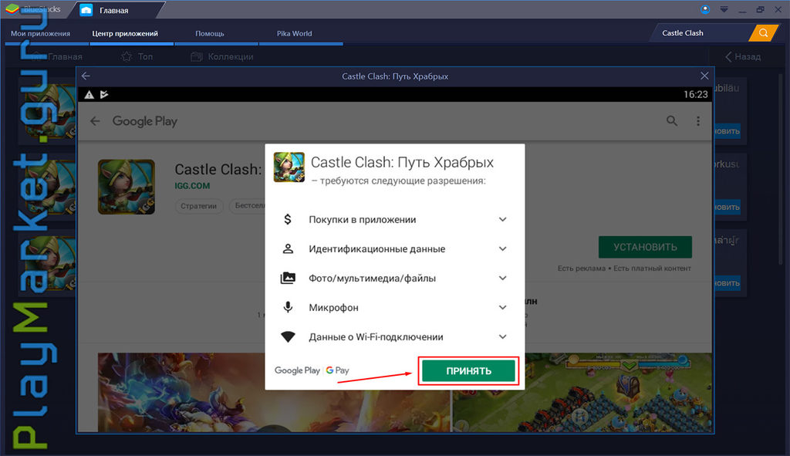Go back with Google Play arrow
Screen dimensions: 790x456
click(x=95, y=121)
